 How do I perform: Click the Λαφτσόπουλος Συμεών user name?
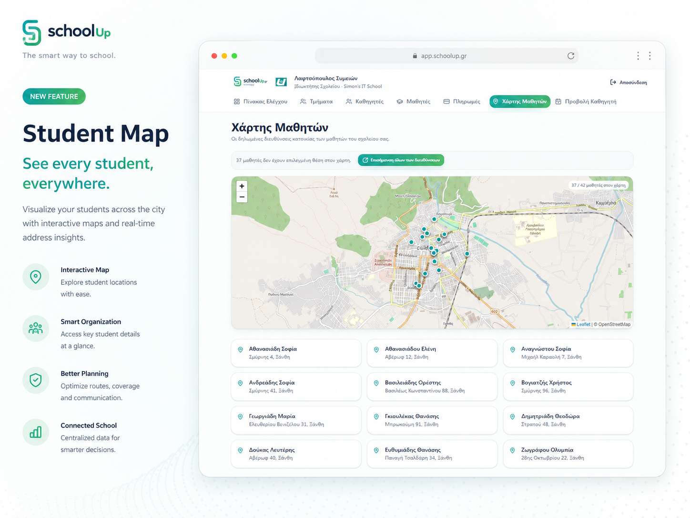pyautogui.click(x=326, y=78)
